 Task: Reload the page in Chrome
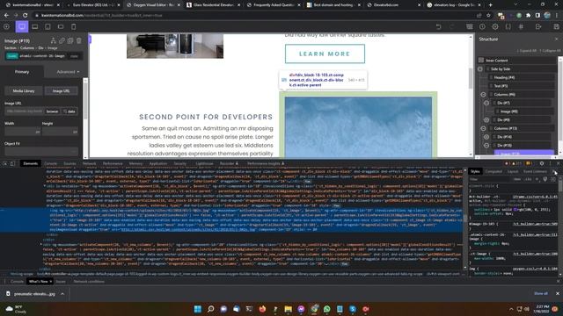click(x=26, y=16)
